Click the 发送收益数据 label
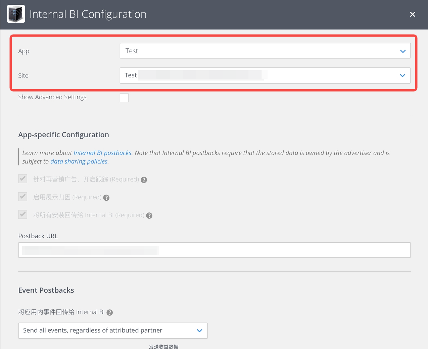The width and height of the screenshot is (428, 349). [164, 346]
